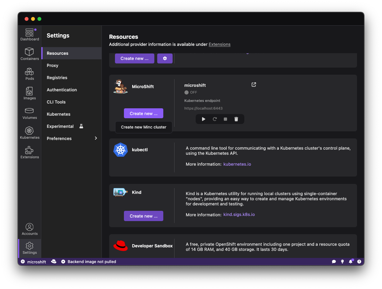Viewport: 382px width, 289px height.
Task: Open the Extensions puzzle icon
Action: [x=29, y=152]
